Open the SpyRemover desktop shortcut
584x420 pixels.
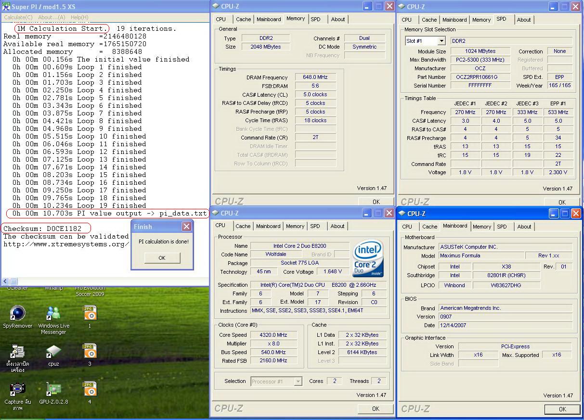(18, 317)
